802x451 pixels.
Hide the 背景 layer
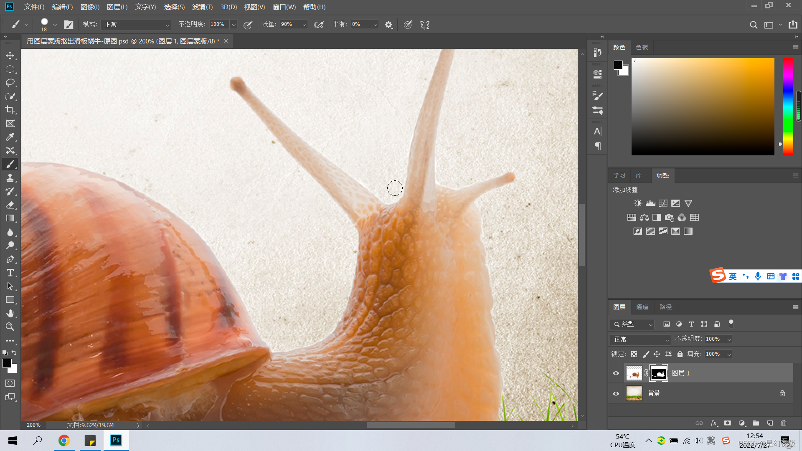[x=616, y=393]
